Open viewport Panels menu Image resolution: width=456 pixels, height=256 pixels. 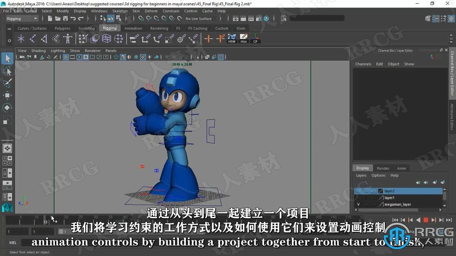pos(111,50)
